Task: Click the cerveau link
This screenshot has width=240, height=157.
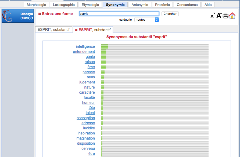Action: click(88, 148)
